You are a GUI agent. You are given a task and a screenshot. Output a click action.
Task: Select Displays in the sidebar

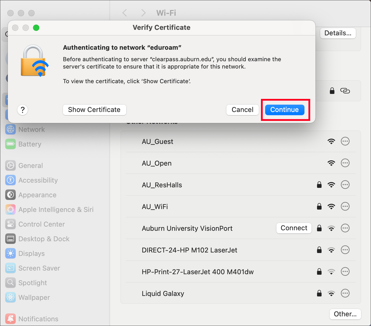pyautogui.click(x=31, y=253)
